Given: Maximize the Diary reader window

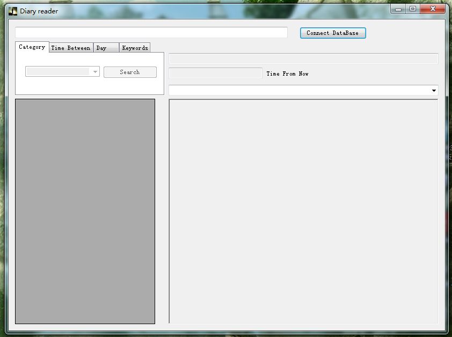Looking at the screenshot, I should point(413,9).
